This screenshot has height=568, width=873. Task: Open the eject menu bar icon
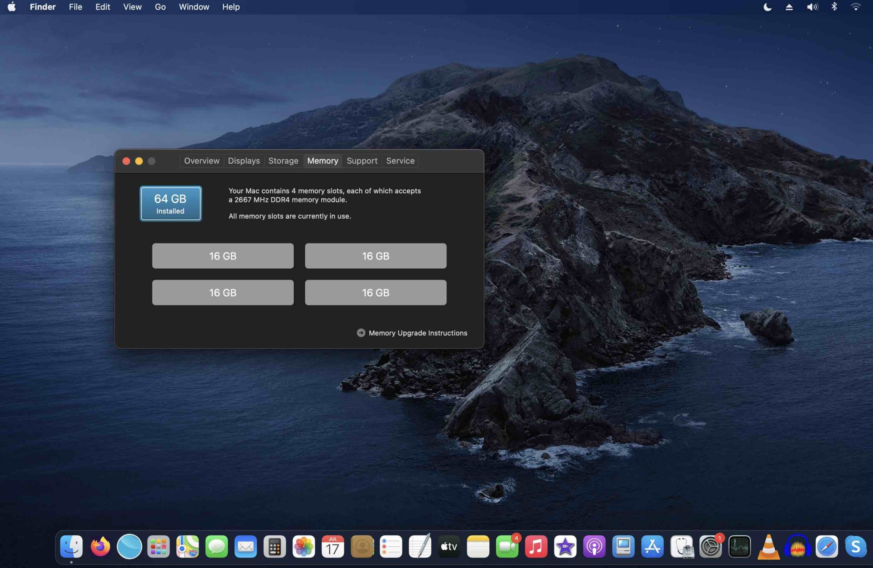(789, 7)
